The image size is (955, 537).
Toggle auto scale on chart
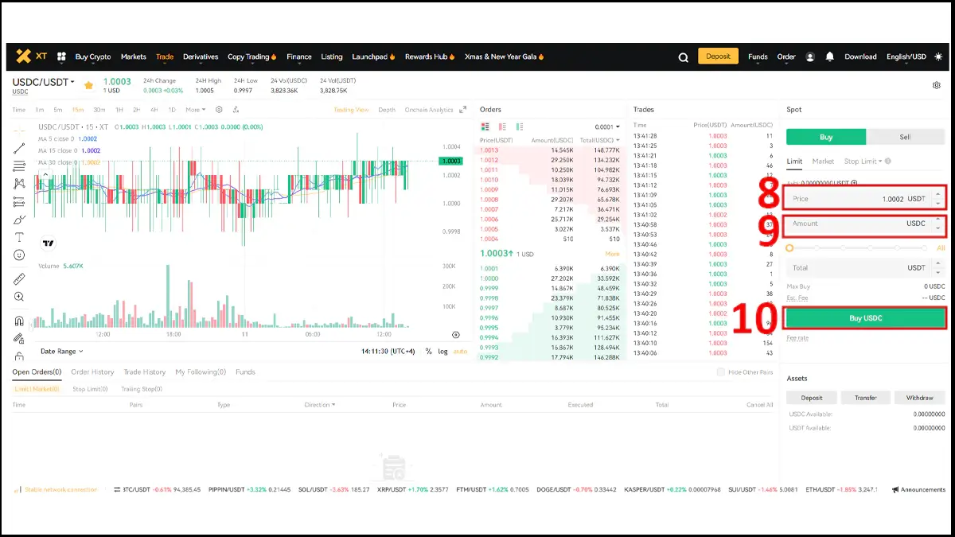pos(460,351)
